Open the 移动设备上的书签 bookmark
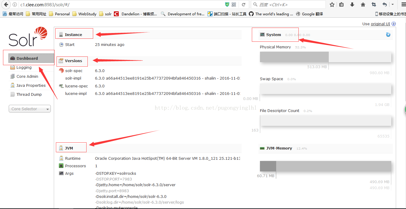The height and width of the screenshot is (209, 406). (x=390, y=14)
